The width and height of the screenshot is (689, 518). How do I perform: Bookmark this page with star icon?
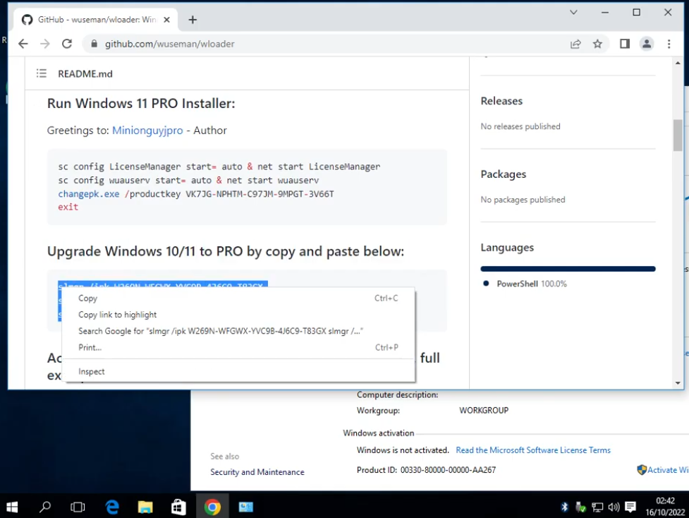pyautogui.click(x=597, y=44)
